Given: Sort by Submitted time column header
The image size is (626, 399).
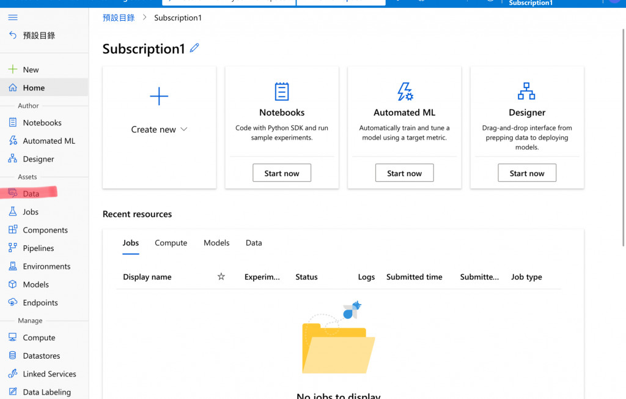Looking at the screenshot, I should (414, 277).
